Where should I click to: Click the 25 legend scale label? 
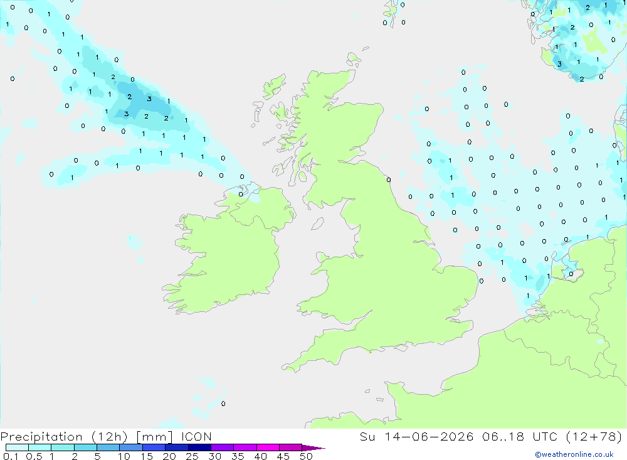click(x=192, y=456)
